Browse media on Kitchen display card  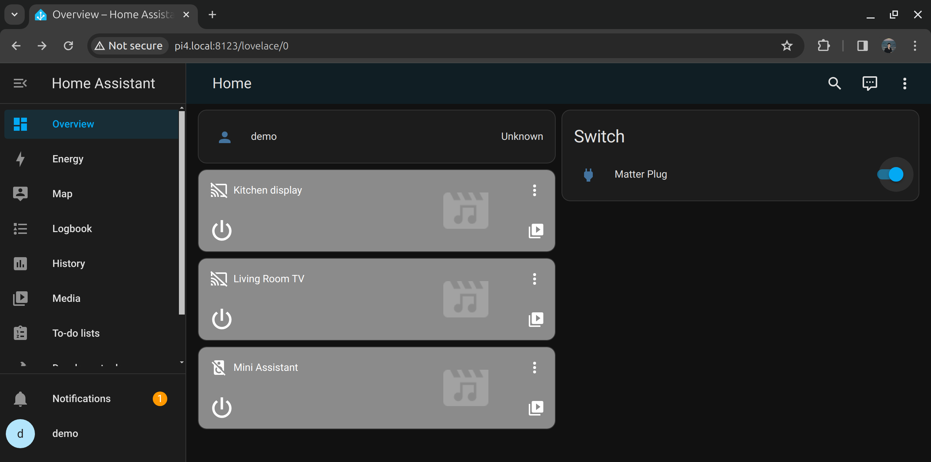(536, 231)
